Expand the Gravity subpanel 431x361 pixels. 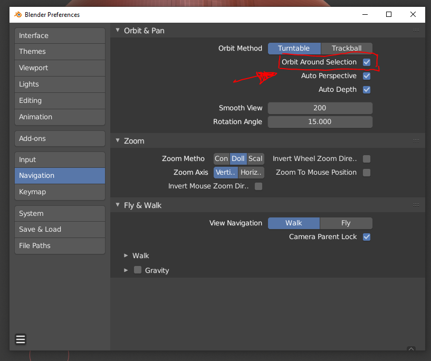[126, 270]
